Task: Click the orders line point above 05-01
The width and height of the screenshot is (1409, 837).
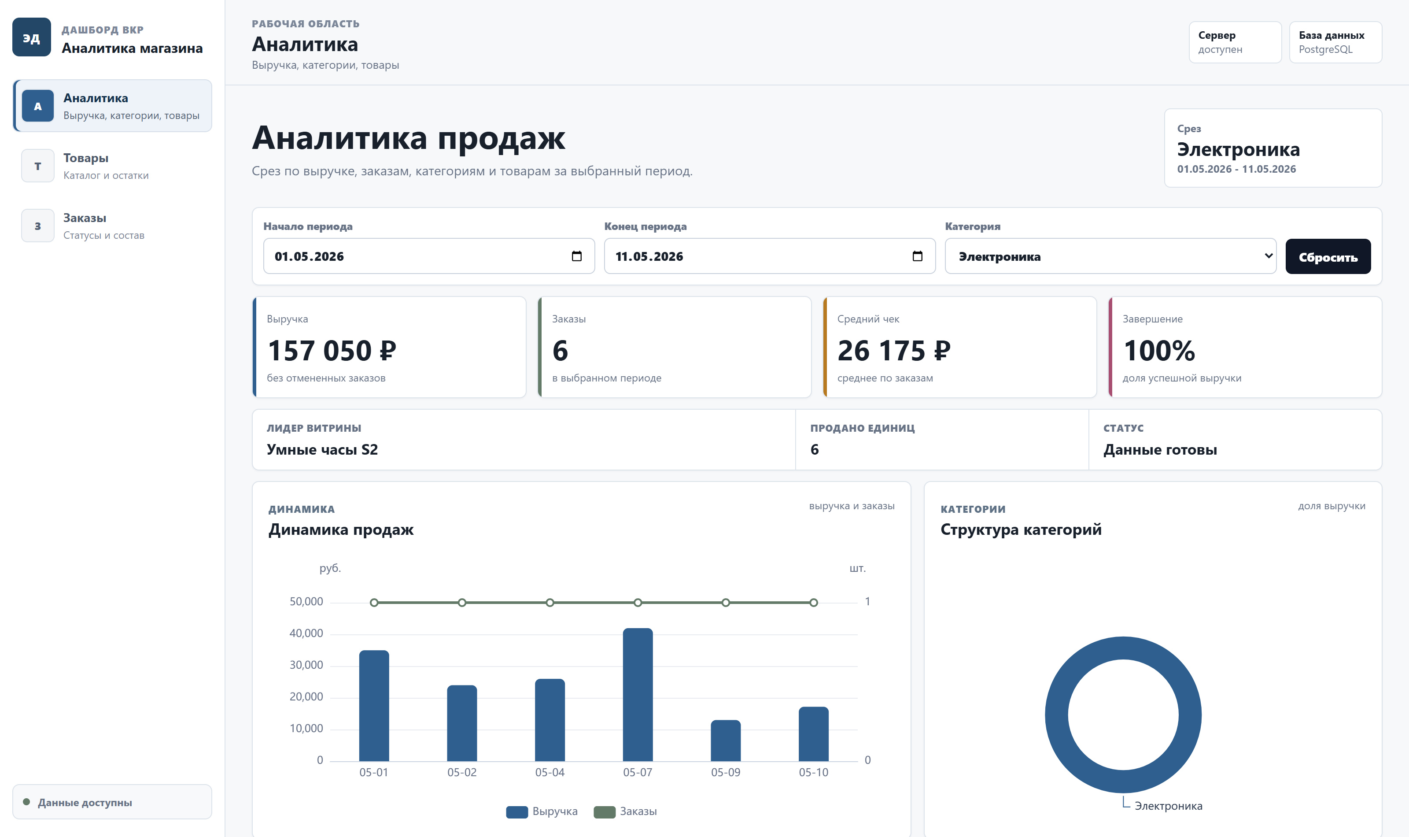Action: 374,602
